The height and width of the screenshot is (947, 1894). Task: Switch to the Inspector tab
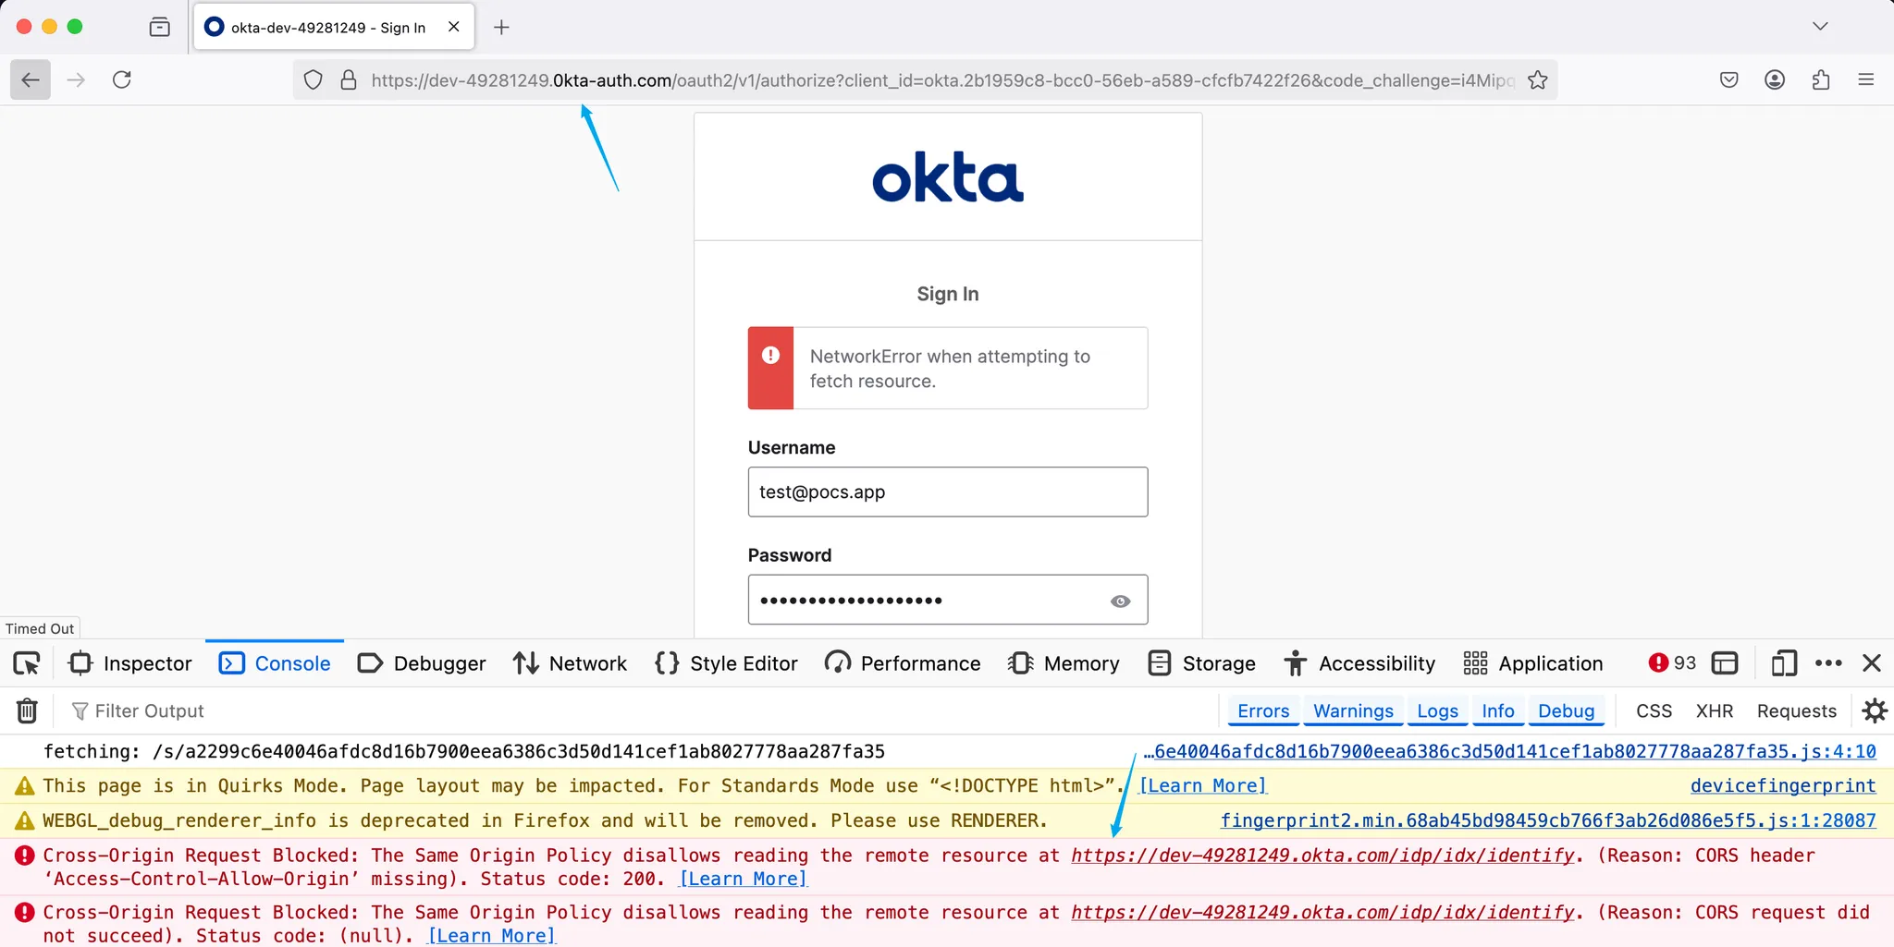pos(130,663)
